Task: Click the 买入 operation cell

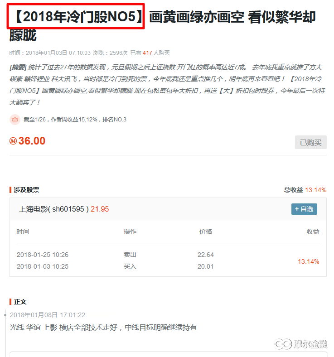Action: (130, 266)
